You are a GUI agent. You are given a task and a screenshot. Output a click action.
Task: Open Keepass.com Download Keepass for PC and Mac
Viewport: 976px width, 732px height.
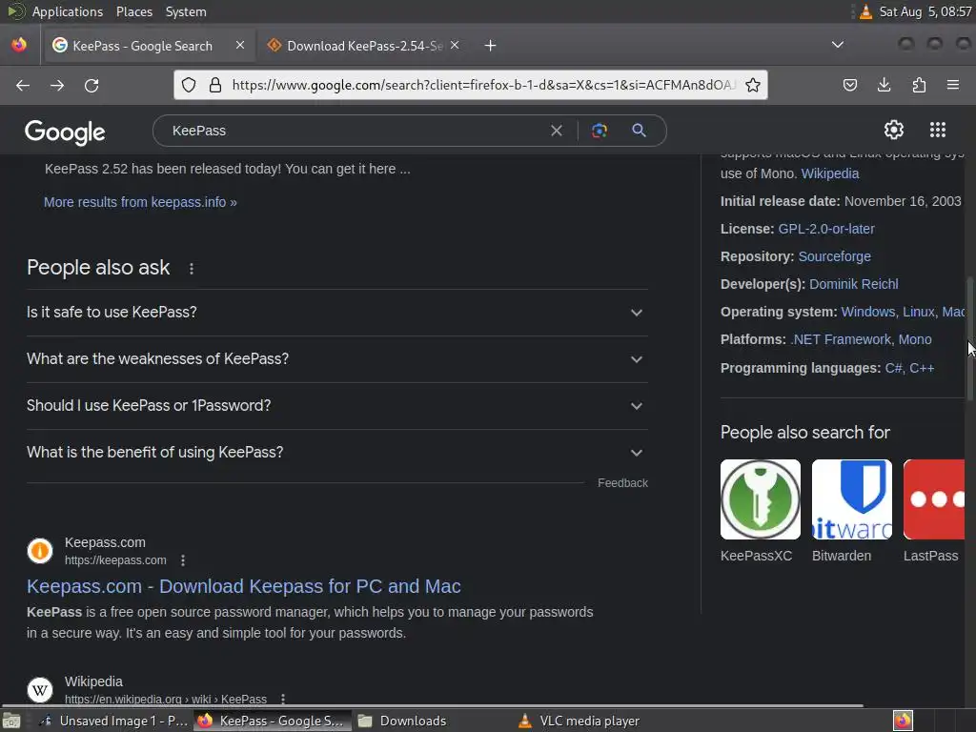243,586
